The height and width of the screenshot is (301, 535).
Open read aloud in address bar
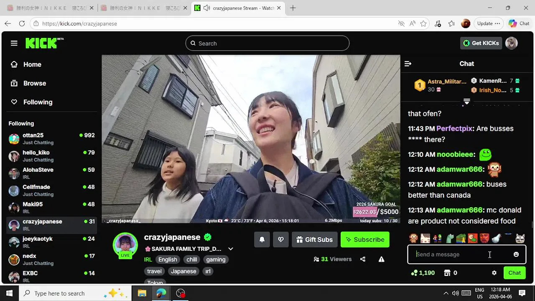(x=413, y=23)
